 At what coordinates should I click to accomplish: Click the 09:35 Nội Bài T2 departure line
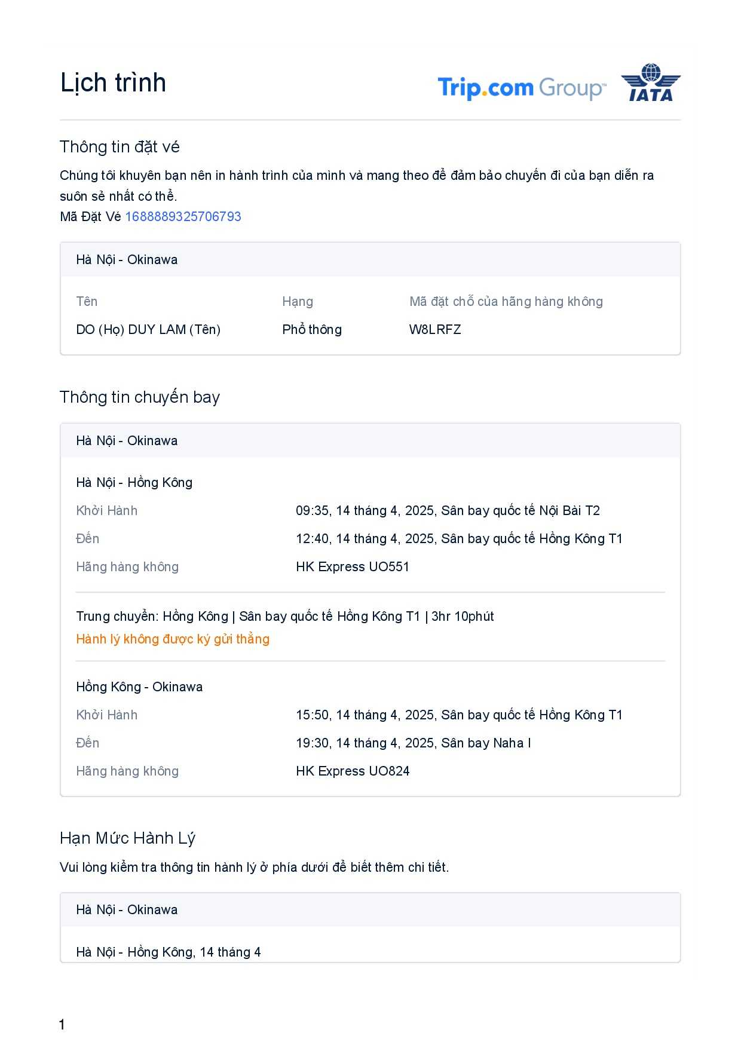(x=448, y=511)
